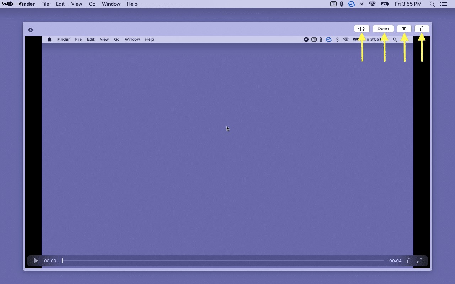
Task: Enter full screen video playback
Action: pyautogui.click(x=420, y=261)
